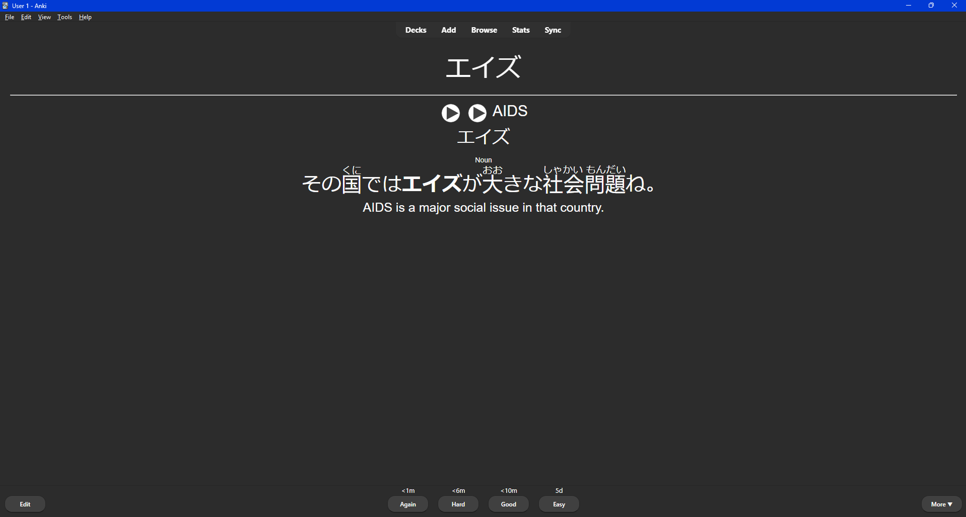
Task: Click Add to create a new card
Action: coord(449,30)
